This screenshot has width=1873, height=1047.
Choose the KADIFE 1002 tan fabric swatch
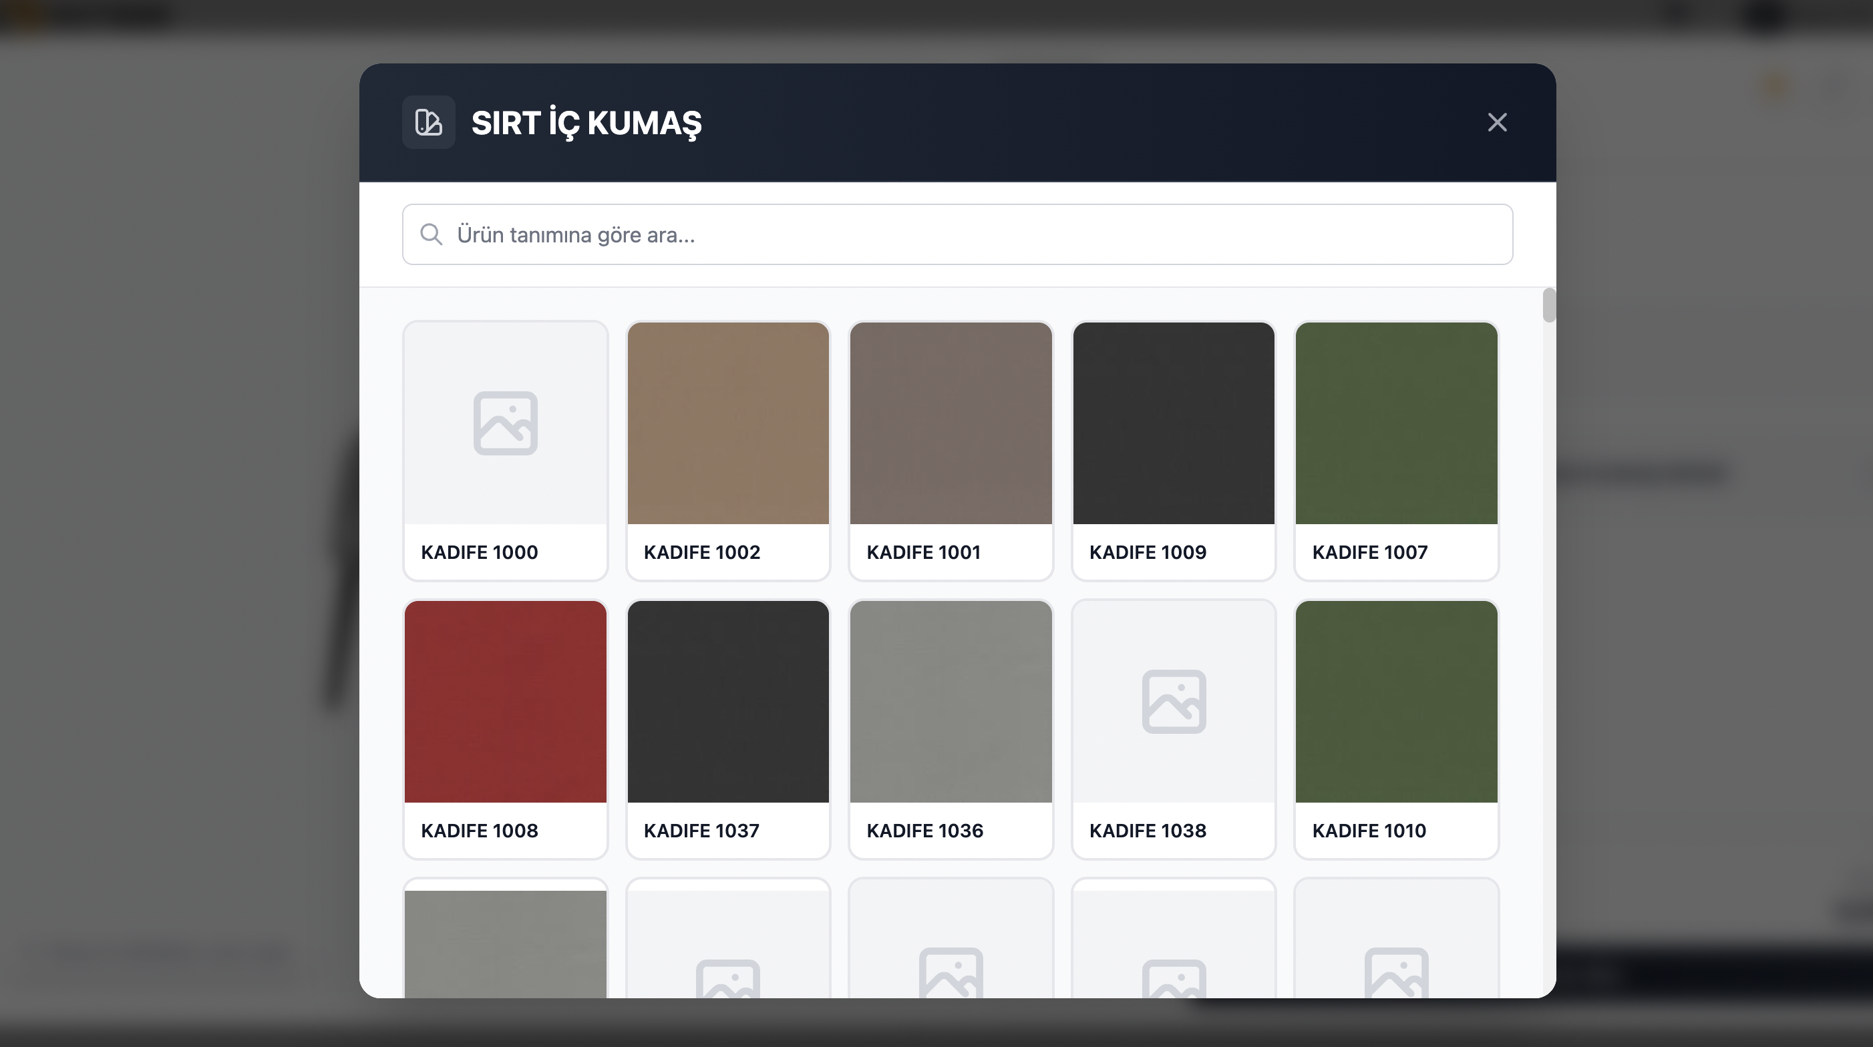(728, 423)
